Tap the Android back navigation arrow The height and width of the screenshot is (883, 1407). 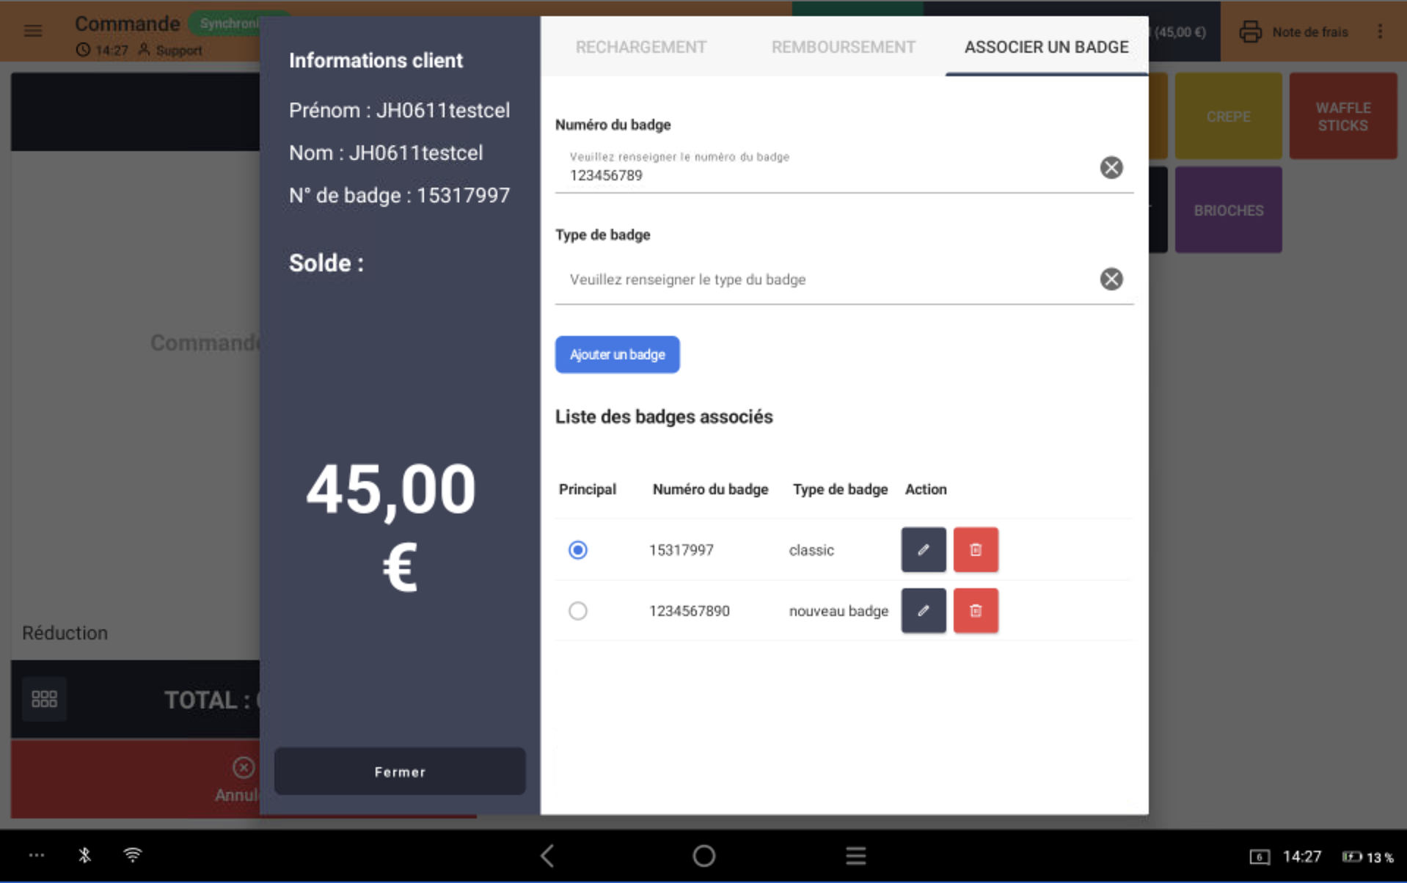(547, 855)
